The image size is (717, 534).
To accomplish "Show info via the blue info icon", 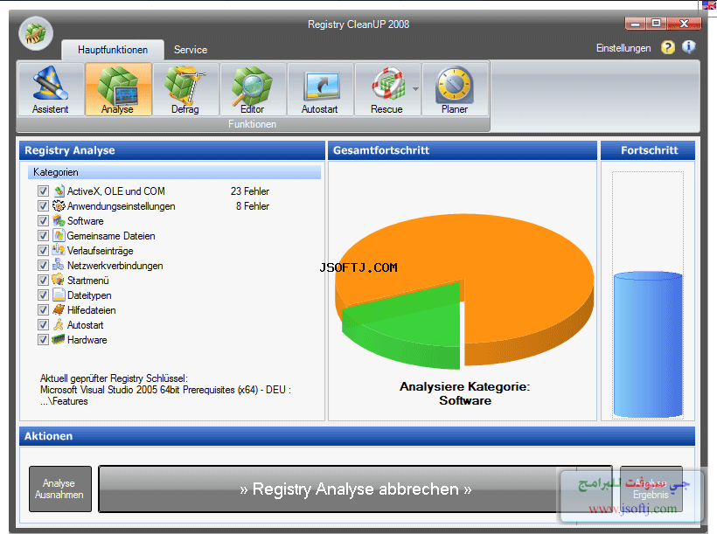I will 689,47.
